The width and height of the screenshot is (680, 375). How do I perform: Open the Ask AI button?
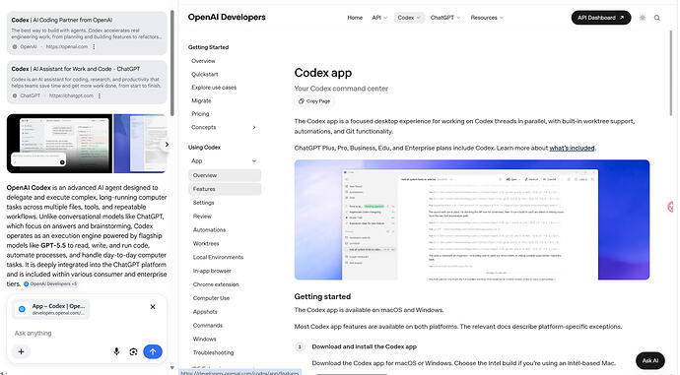pos(649,360)
